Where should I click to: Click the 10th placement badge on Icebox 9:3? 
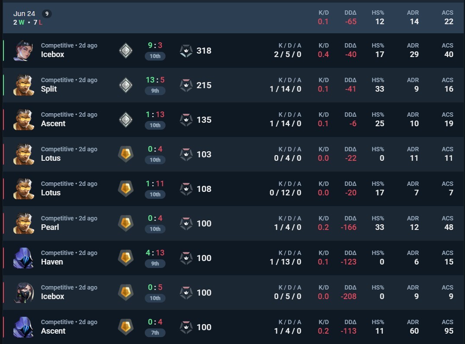click(155, 56)
